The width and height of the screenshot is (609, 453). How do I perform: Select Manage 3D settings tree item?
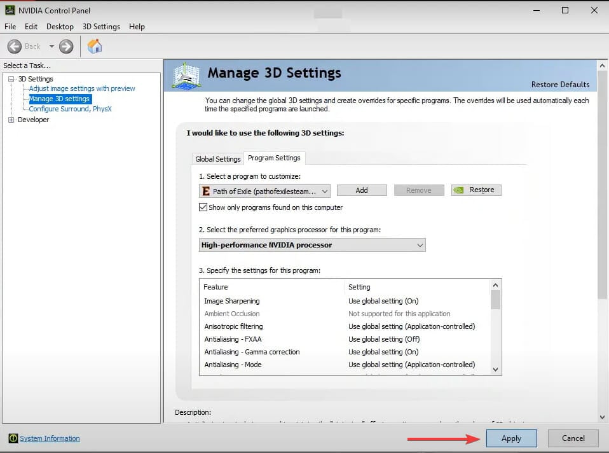coord(59,99)
